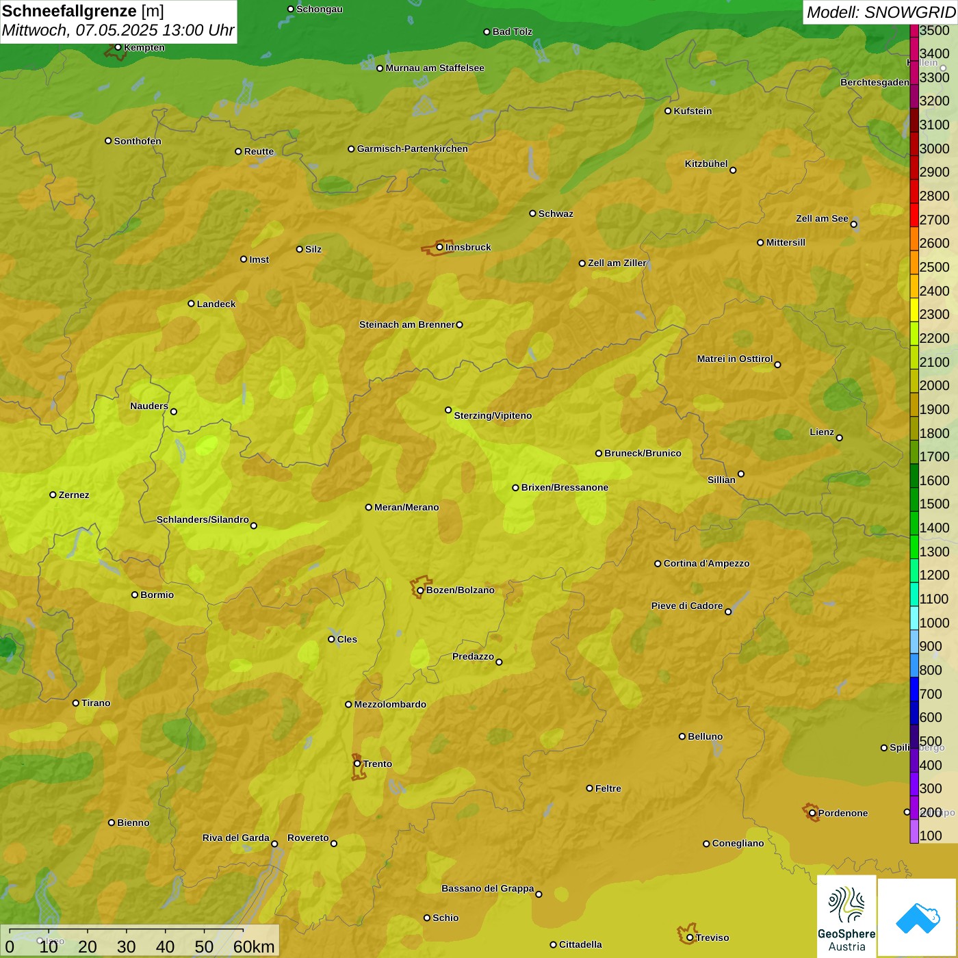The width and height of the screenshot is (958, 958).
Task: Click the Pieve di Cadore marker dot
Action: 728,611
